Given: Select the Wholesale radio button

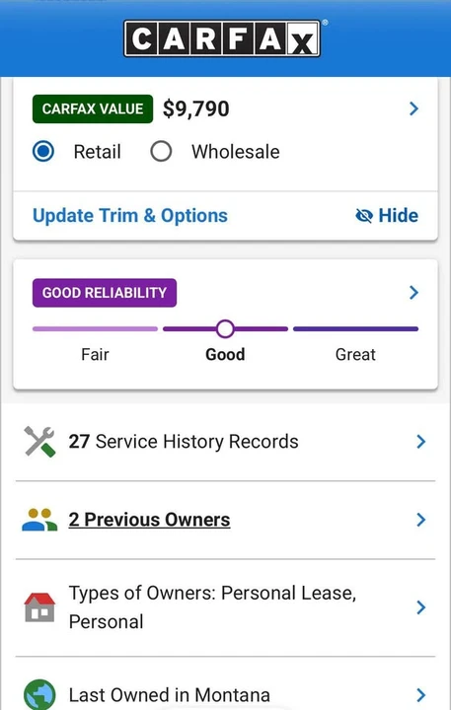Looking at the screenshot, I should [161, 151].
